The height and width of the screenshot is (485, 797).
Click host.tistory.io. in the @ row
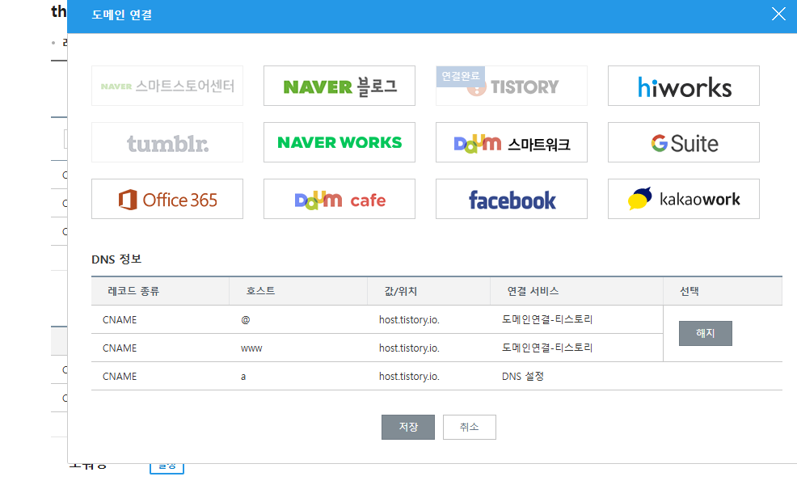click(409, 320)
